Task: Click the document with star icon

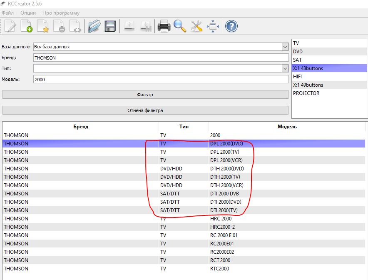Action: 43,26
